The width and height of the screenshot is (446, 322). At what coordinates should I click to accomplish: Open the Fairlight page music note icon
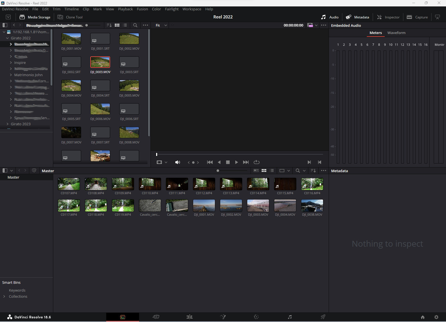[290, 317]
